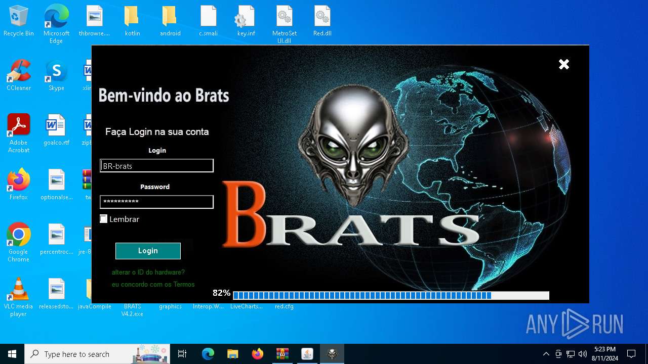648x364 pixels.
Task: Open WinRAR from the taskbar
Action: 282,354
